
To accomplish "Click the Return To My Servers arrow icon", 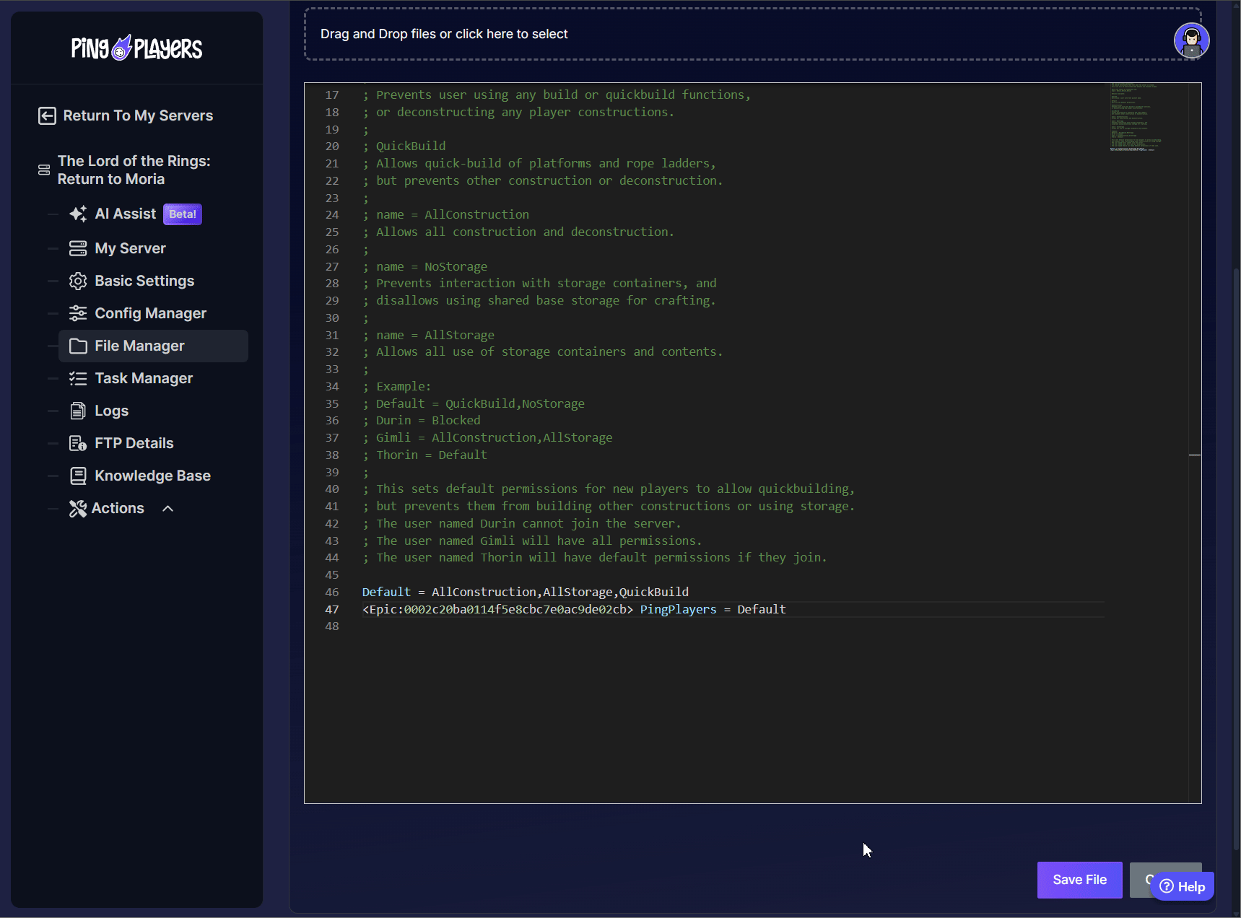I will coord(47,116).
